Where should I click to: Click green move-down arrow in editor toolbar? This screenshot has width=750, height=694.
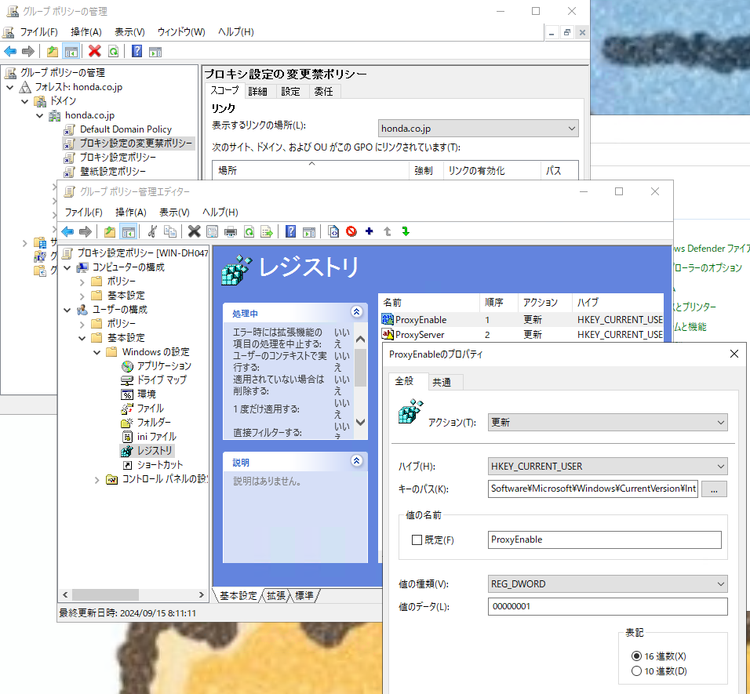pos(406,232)
